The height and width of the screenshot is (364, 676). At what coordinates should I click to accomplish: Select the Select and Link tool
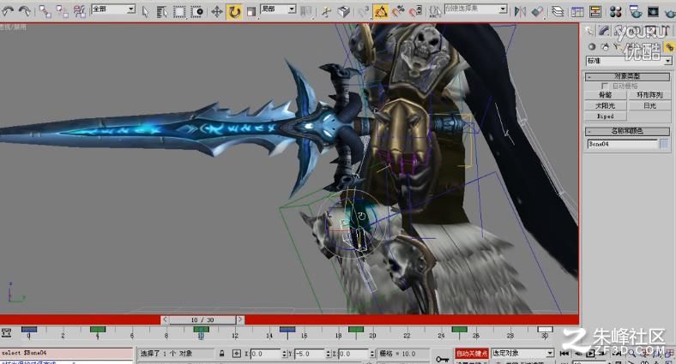point(45,11)
